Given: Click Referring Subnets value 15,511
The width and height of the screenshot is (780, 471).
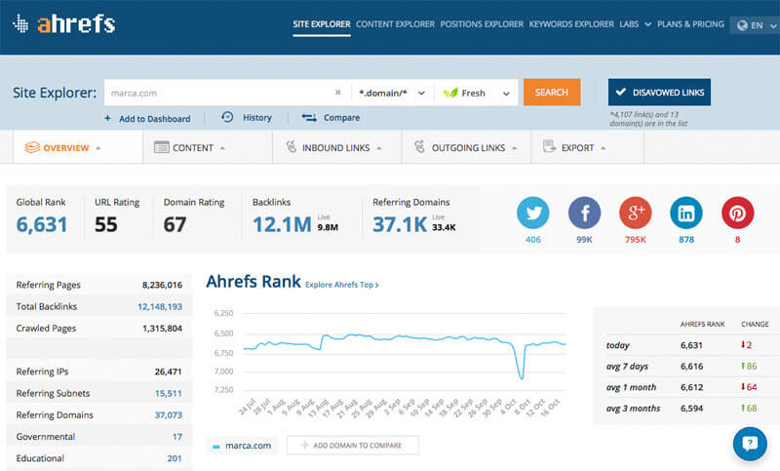Looking at the screenshot, I should click(x=168, y=393).
